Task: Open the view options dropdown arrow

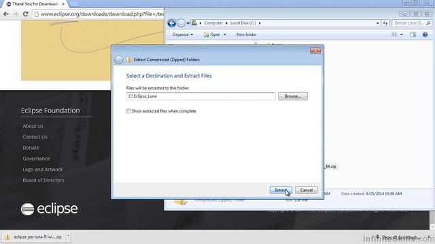Action: coord(402,35)
